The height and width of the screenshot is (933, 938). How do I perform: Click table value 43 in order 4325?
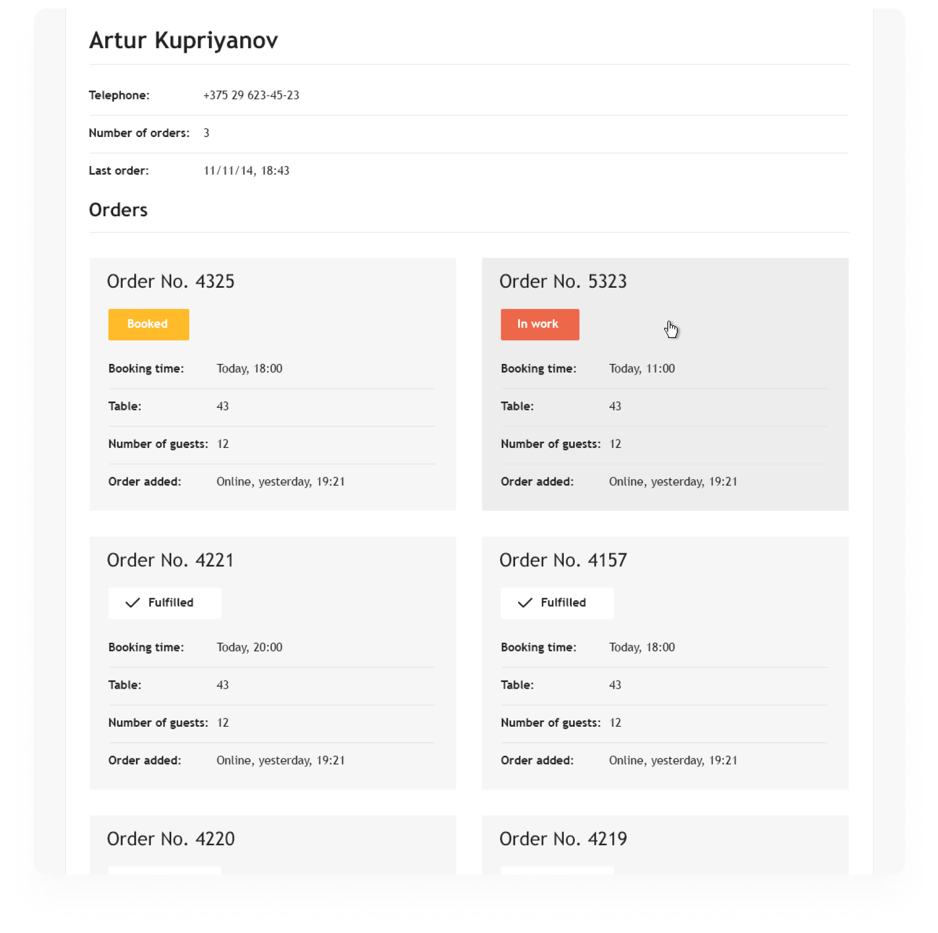[223, 406]
